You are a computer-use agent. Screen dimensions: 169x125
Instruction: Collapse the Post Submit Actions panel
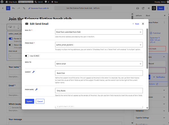click(164, 57)
